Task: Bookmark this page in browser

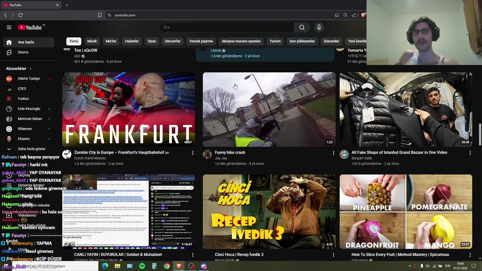Action: tap(99, 15)
